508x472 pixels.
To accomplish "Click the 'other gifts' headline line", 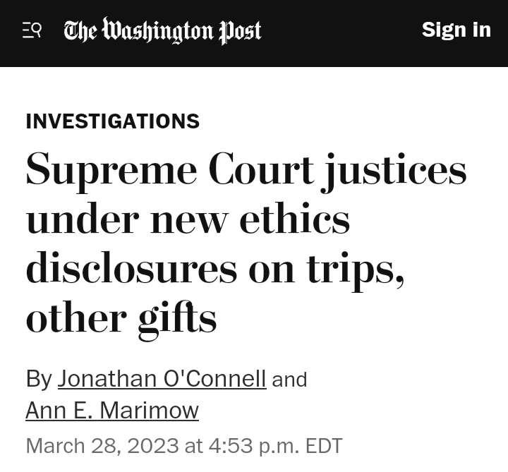I will pos(121,319).
